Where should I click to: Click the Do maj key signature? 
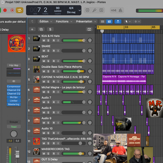[71, 12]
